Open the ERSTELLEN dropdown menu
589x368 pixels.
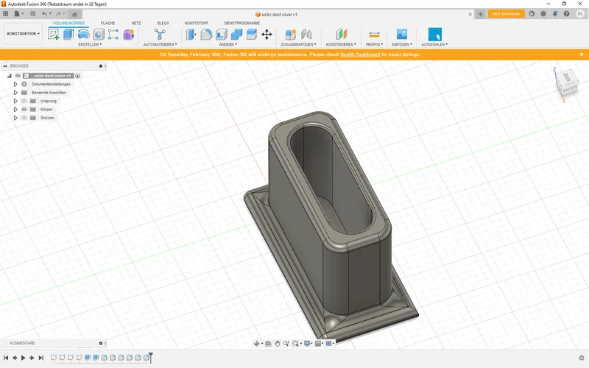click(x=90, y=44)
